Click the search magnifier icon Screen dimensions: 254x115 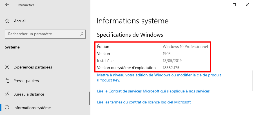(x=82, y=34)
